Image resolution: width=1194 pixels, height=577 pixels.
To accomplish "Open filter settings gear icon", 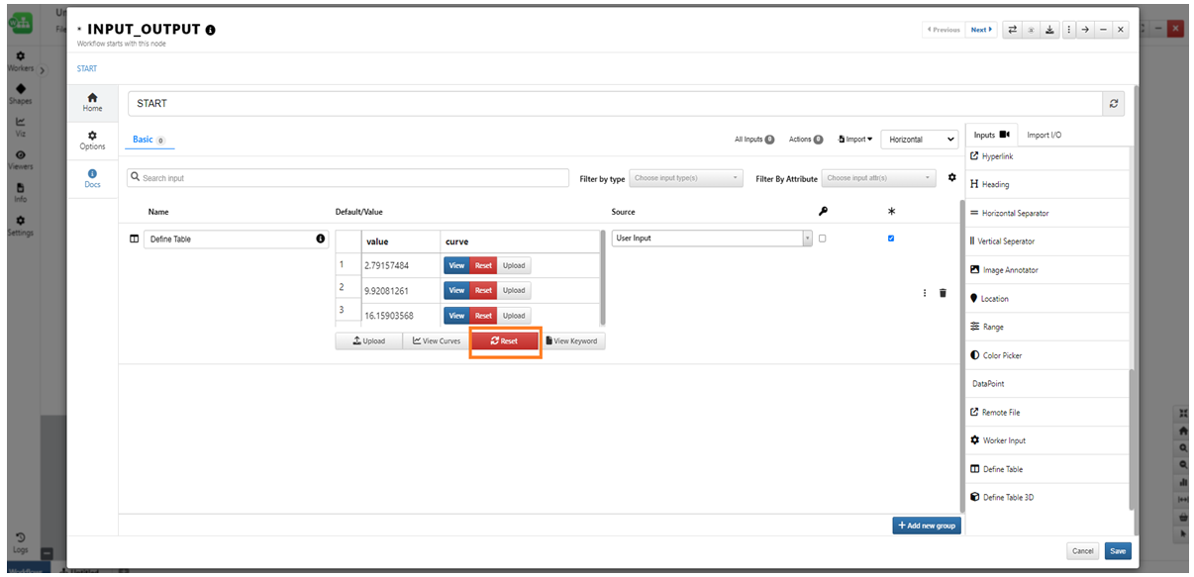I will tap(951, 178).
